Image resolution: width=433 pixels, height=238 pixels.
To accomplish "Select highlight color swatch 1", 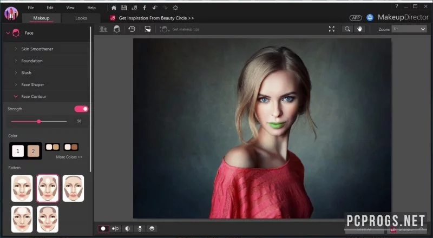I will click(x=18, y=151).
